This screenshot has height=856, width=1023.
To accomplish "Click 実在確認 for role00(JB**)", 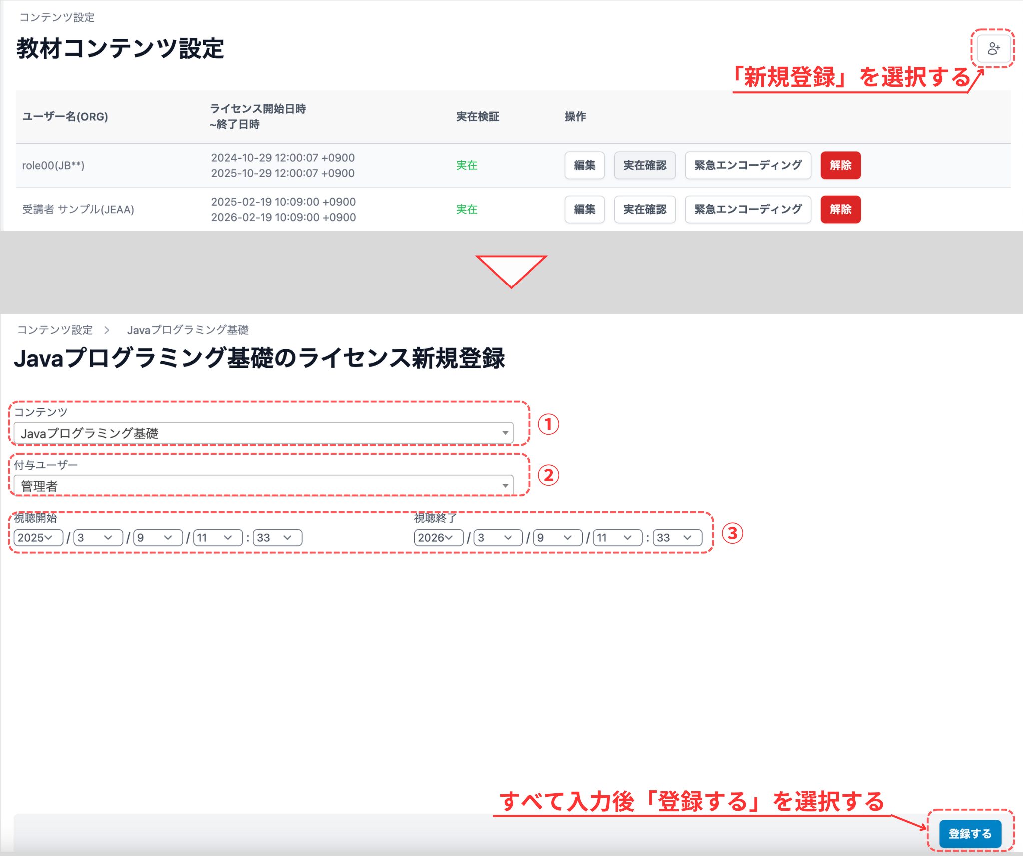I will 645,165.
